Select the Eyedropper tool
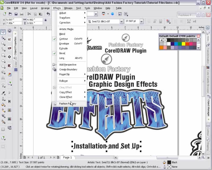This screenshot has height=170, width=212. [x=3, y=93]
